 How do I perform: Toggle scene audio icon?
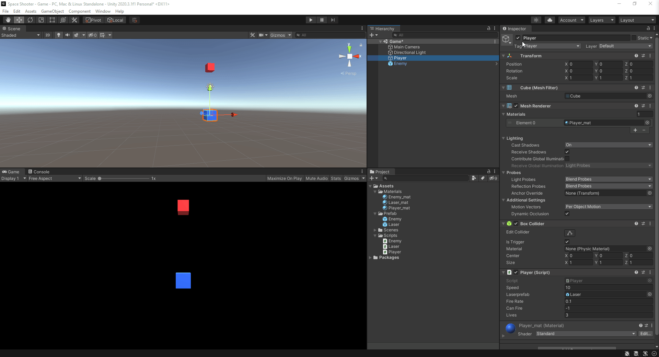(67, 35)
